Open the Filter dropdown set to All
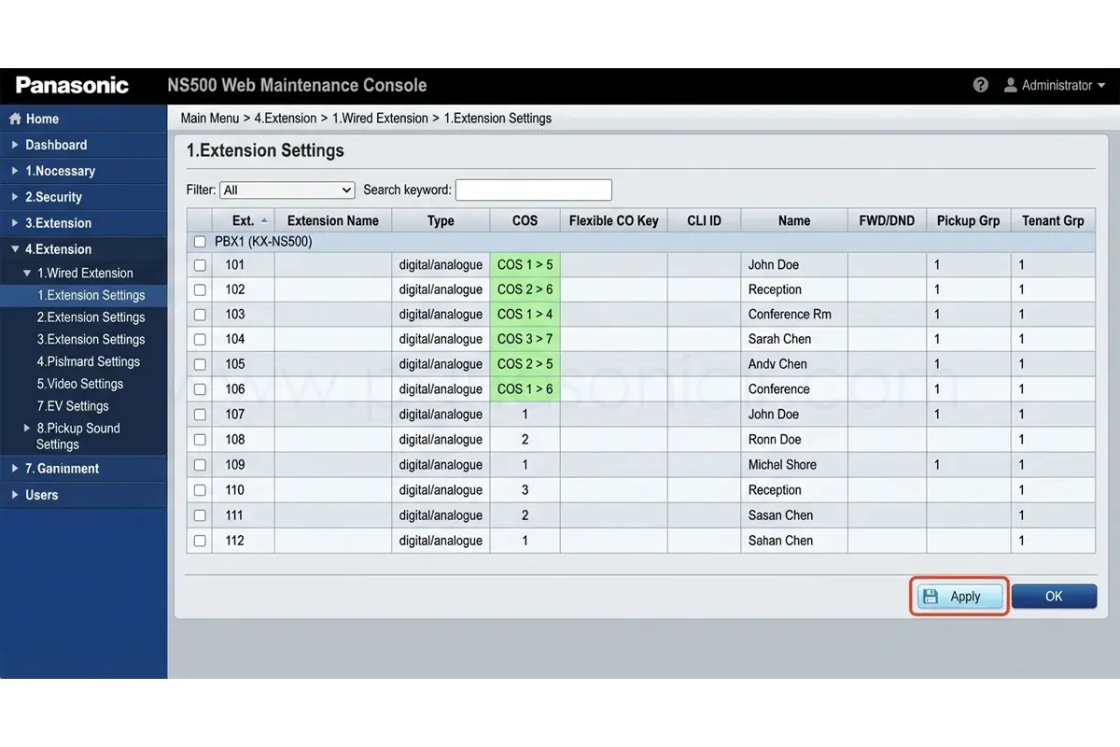Image resolution: width=1120 pixels, height=747 pixels. 287,190
